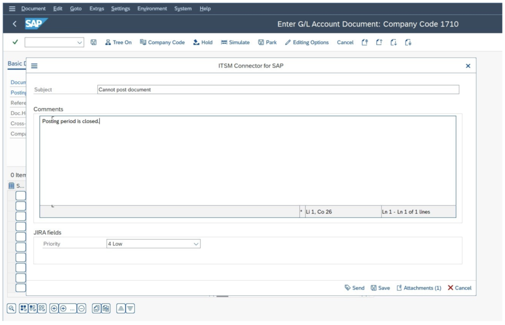Click the green checkmark Enter icon

(15, 42)
